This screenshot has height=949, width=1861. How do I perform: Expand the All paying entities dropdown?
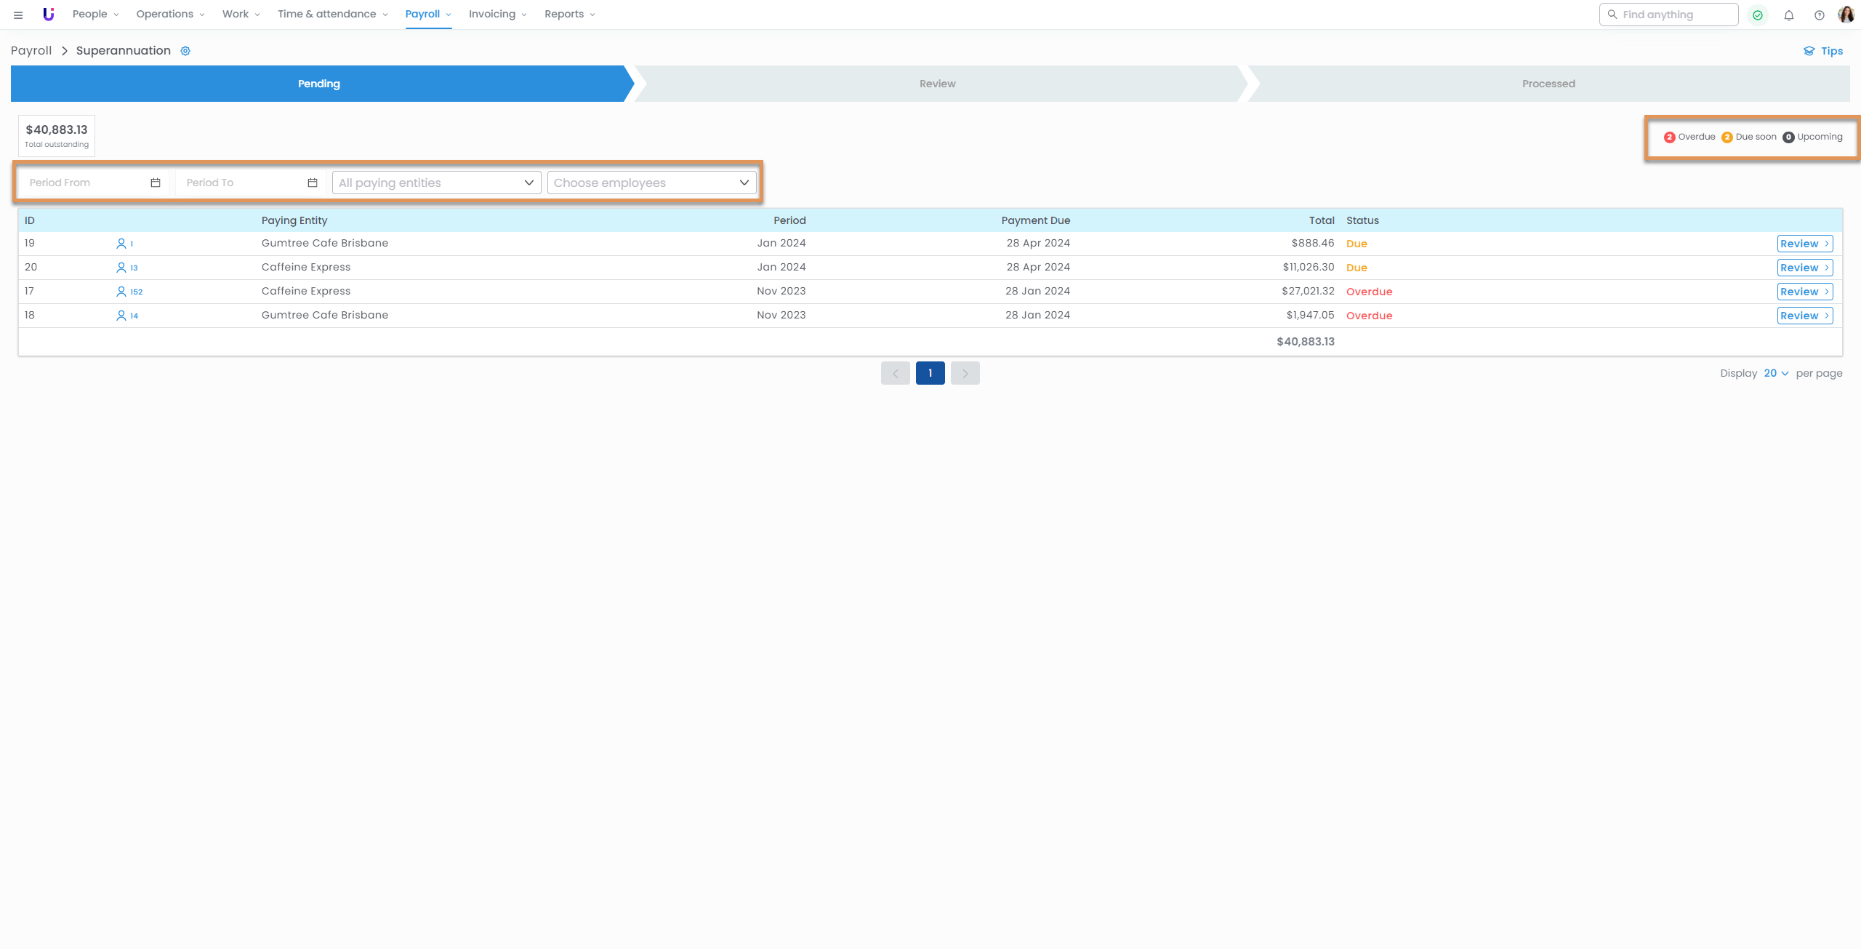[x=436, y=183]
